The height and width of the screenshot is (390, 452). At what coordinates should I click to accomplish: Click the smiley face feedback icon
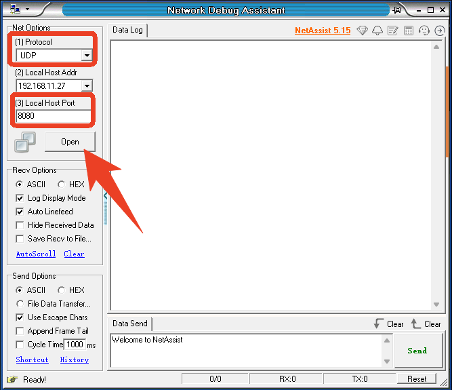click(424, 31)
